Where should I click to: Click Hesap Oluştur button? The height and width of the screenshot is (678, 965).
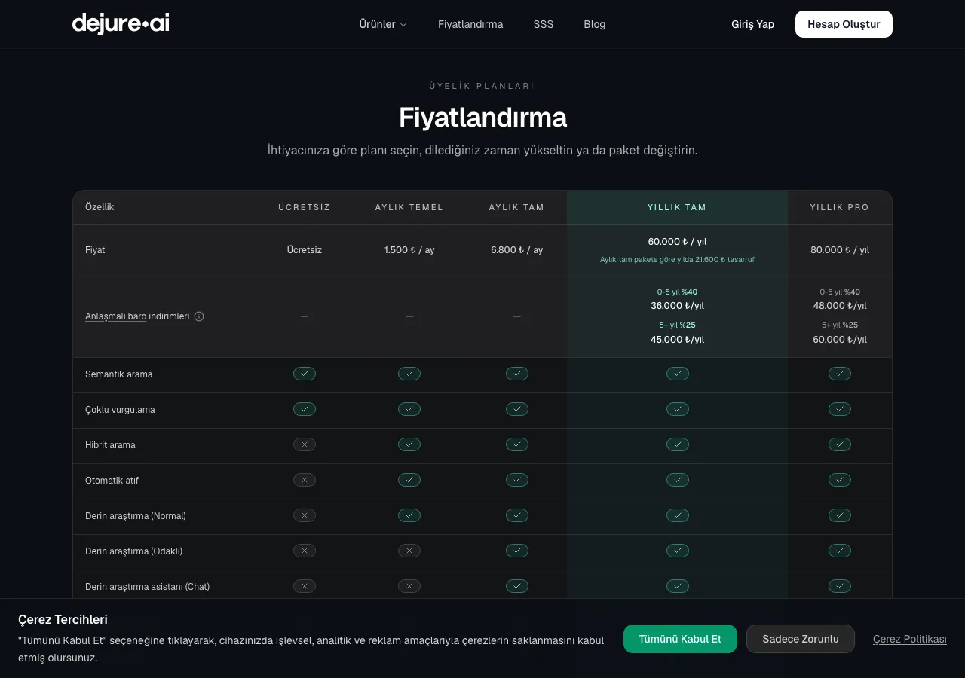(844, 24)
